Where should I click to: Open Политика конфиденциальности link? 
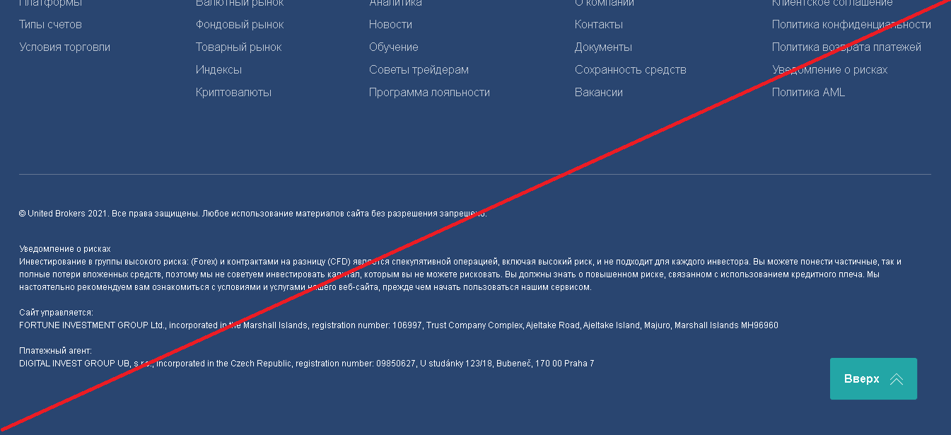[x=851, y=25]
